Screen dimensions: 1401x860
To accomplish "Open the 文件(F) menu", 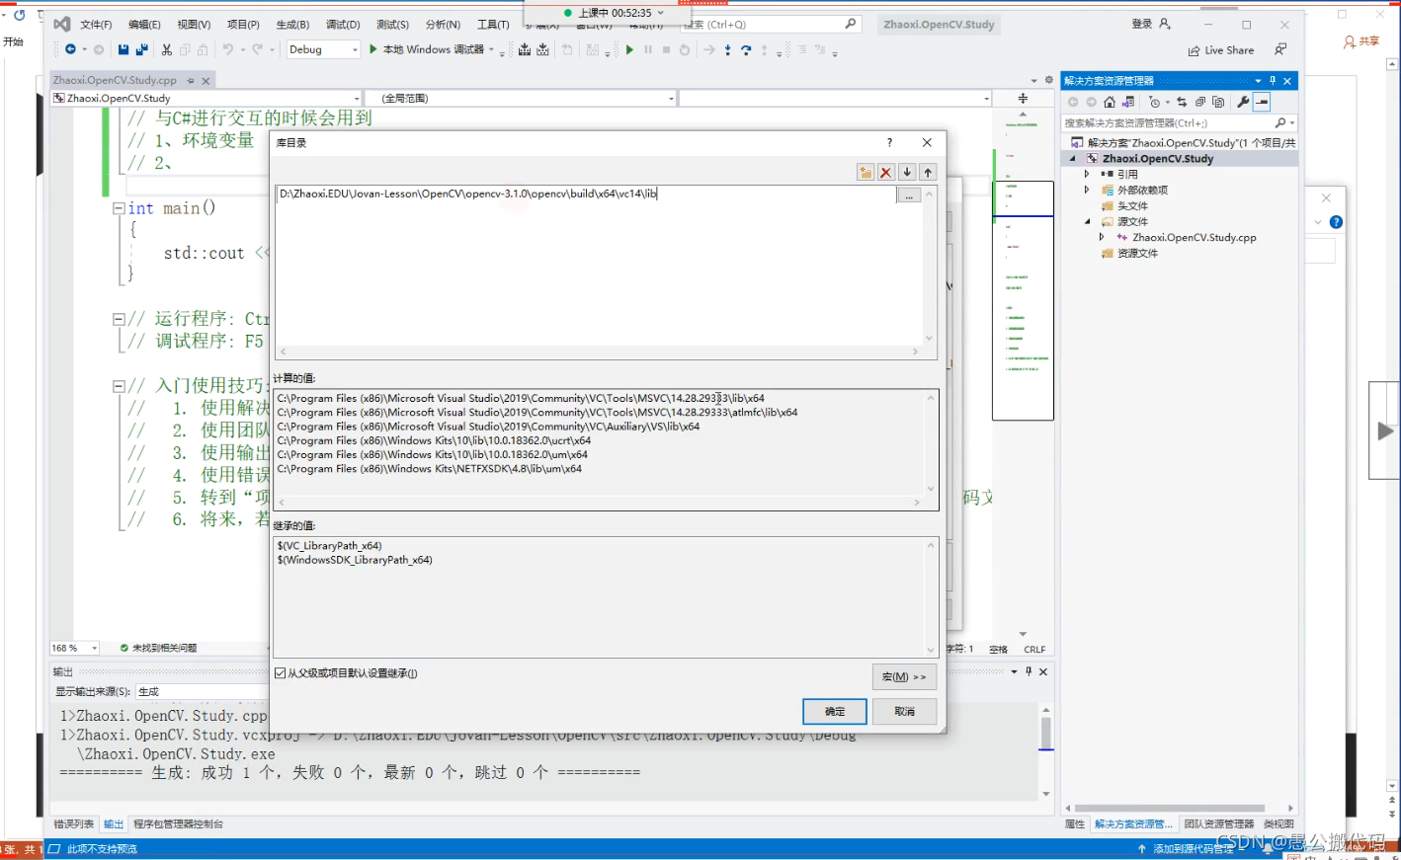I will pos(96,25).
